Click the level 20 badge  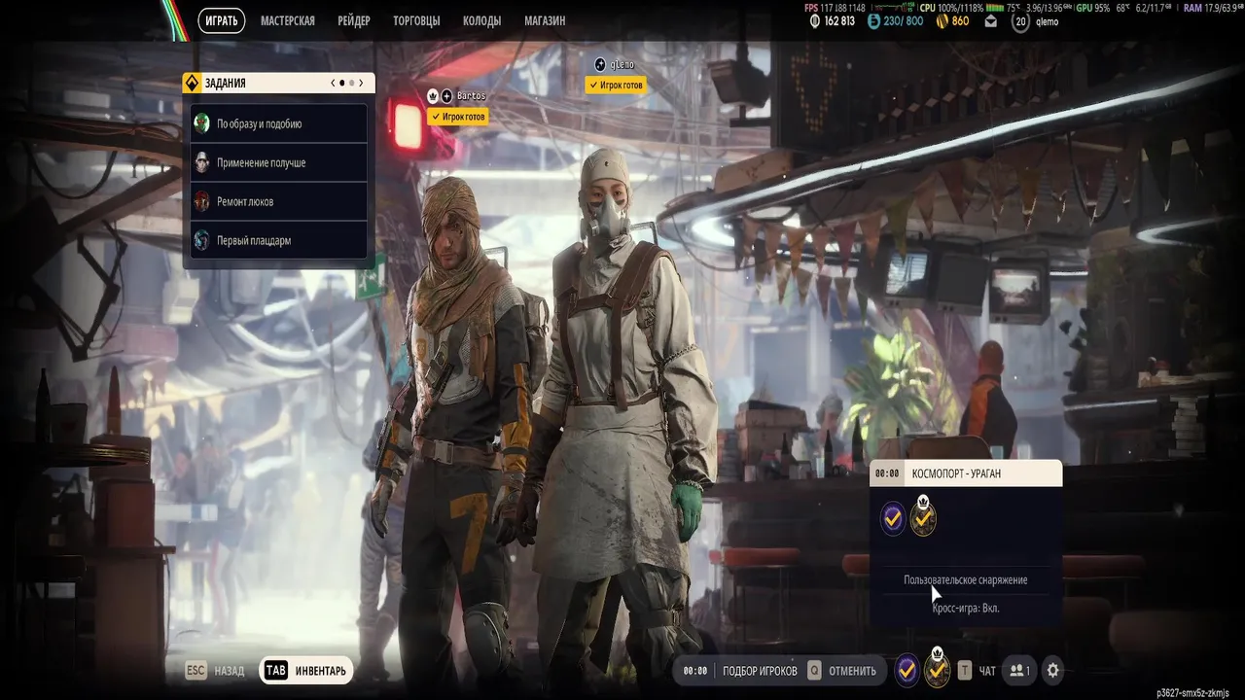(x=1020, y=21)
